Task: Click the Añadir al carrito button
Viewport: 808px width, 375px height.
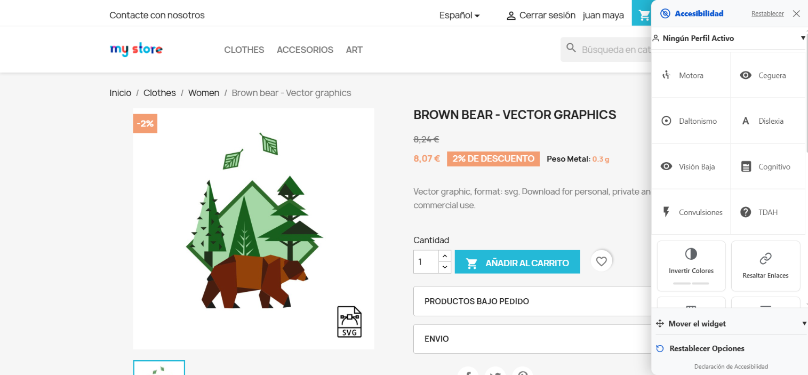Action: coord(517,262)
